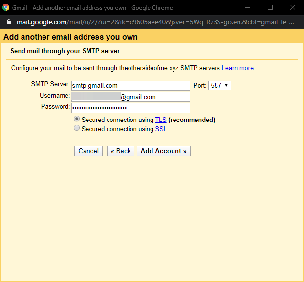Focus the SMTP Server input field
The height and width of the screenshot is (282, 304).
coord(130,85)
